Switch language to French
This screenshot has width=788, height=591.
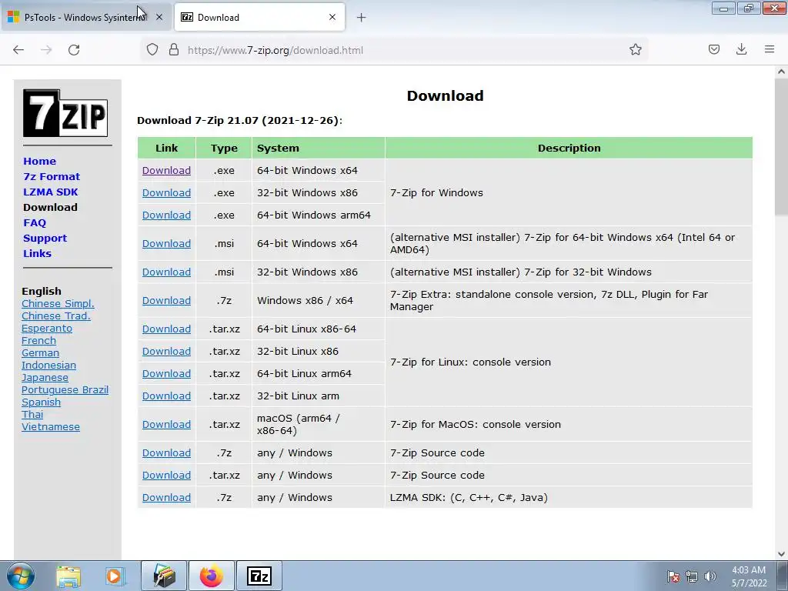[38, 341]
